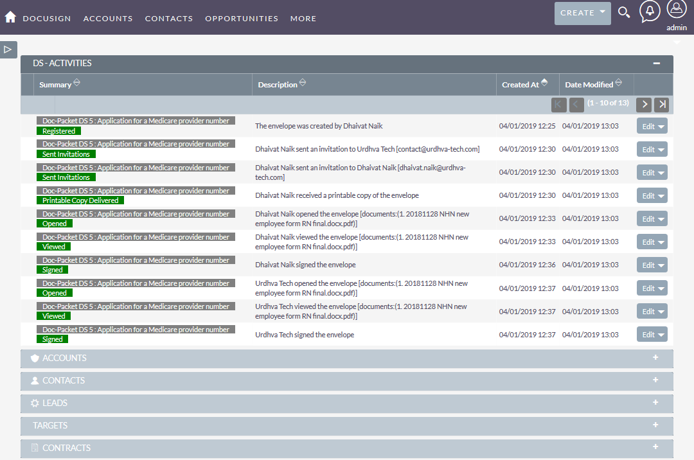Screen dimensions: 694x460
Task: Click the Sent Invitations label for dhaivat.naik invitation
Action: (66, 177)
